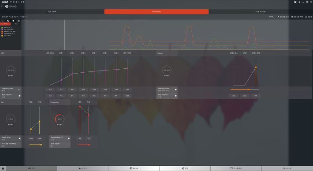Click GPU State 2 frequency input field
Image resolution: width=313 pixels, height=171 pixels.
72,89
